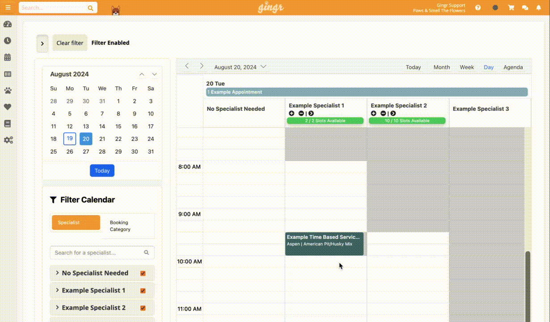The height and width of the screenshot is (322, 550).
Task: Go to next day in scheduler
Action: tap(202, 66)
